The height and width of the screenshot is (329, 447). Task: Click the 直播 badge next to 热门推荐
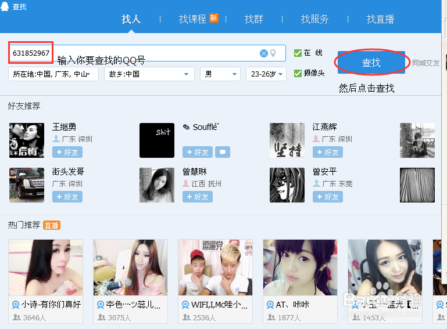tap(52, 225)
